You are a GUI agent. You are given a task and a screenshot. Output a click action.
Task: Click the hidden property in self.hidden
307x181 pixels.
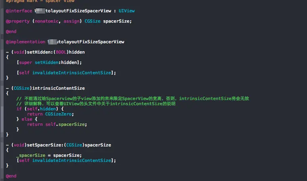[48, 109]
